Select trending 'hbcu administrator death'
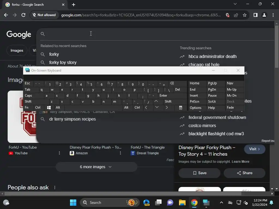The height and width of the screenshot is (209, 279). (213, 57)
